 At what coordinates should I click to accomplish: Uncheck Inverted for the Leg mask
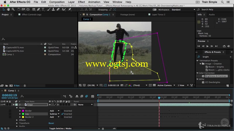(x=62, y=114)
